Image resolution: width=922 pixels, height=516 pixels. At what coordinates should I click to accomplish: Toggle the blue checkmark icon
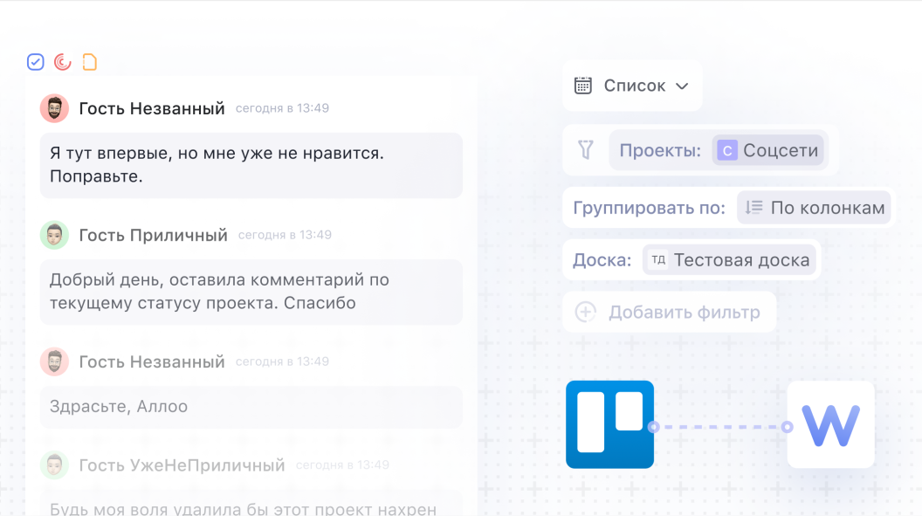35,61
